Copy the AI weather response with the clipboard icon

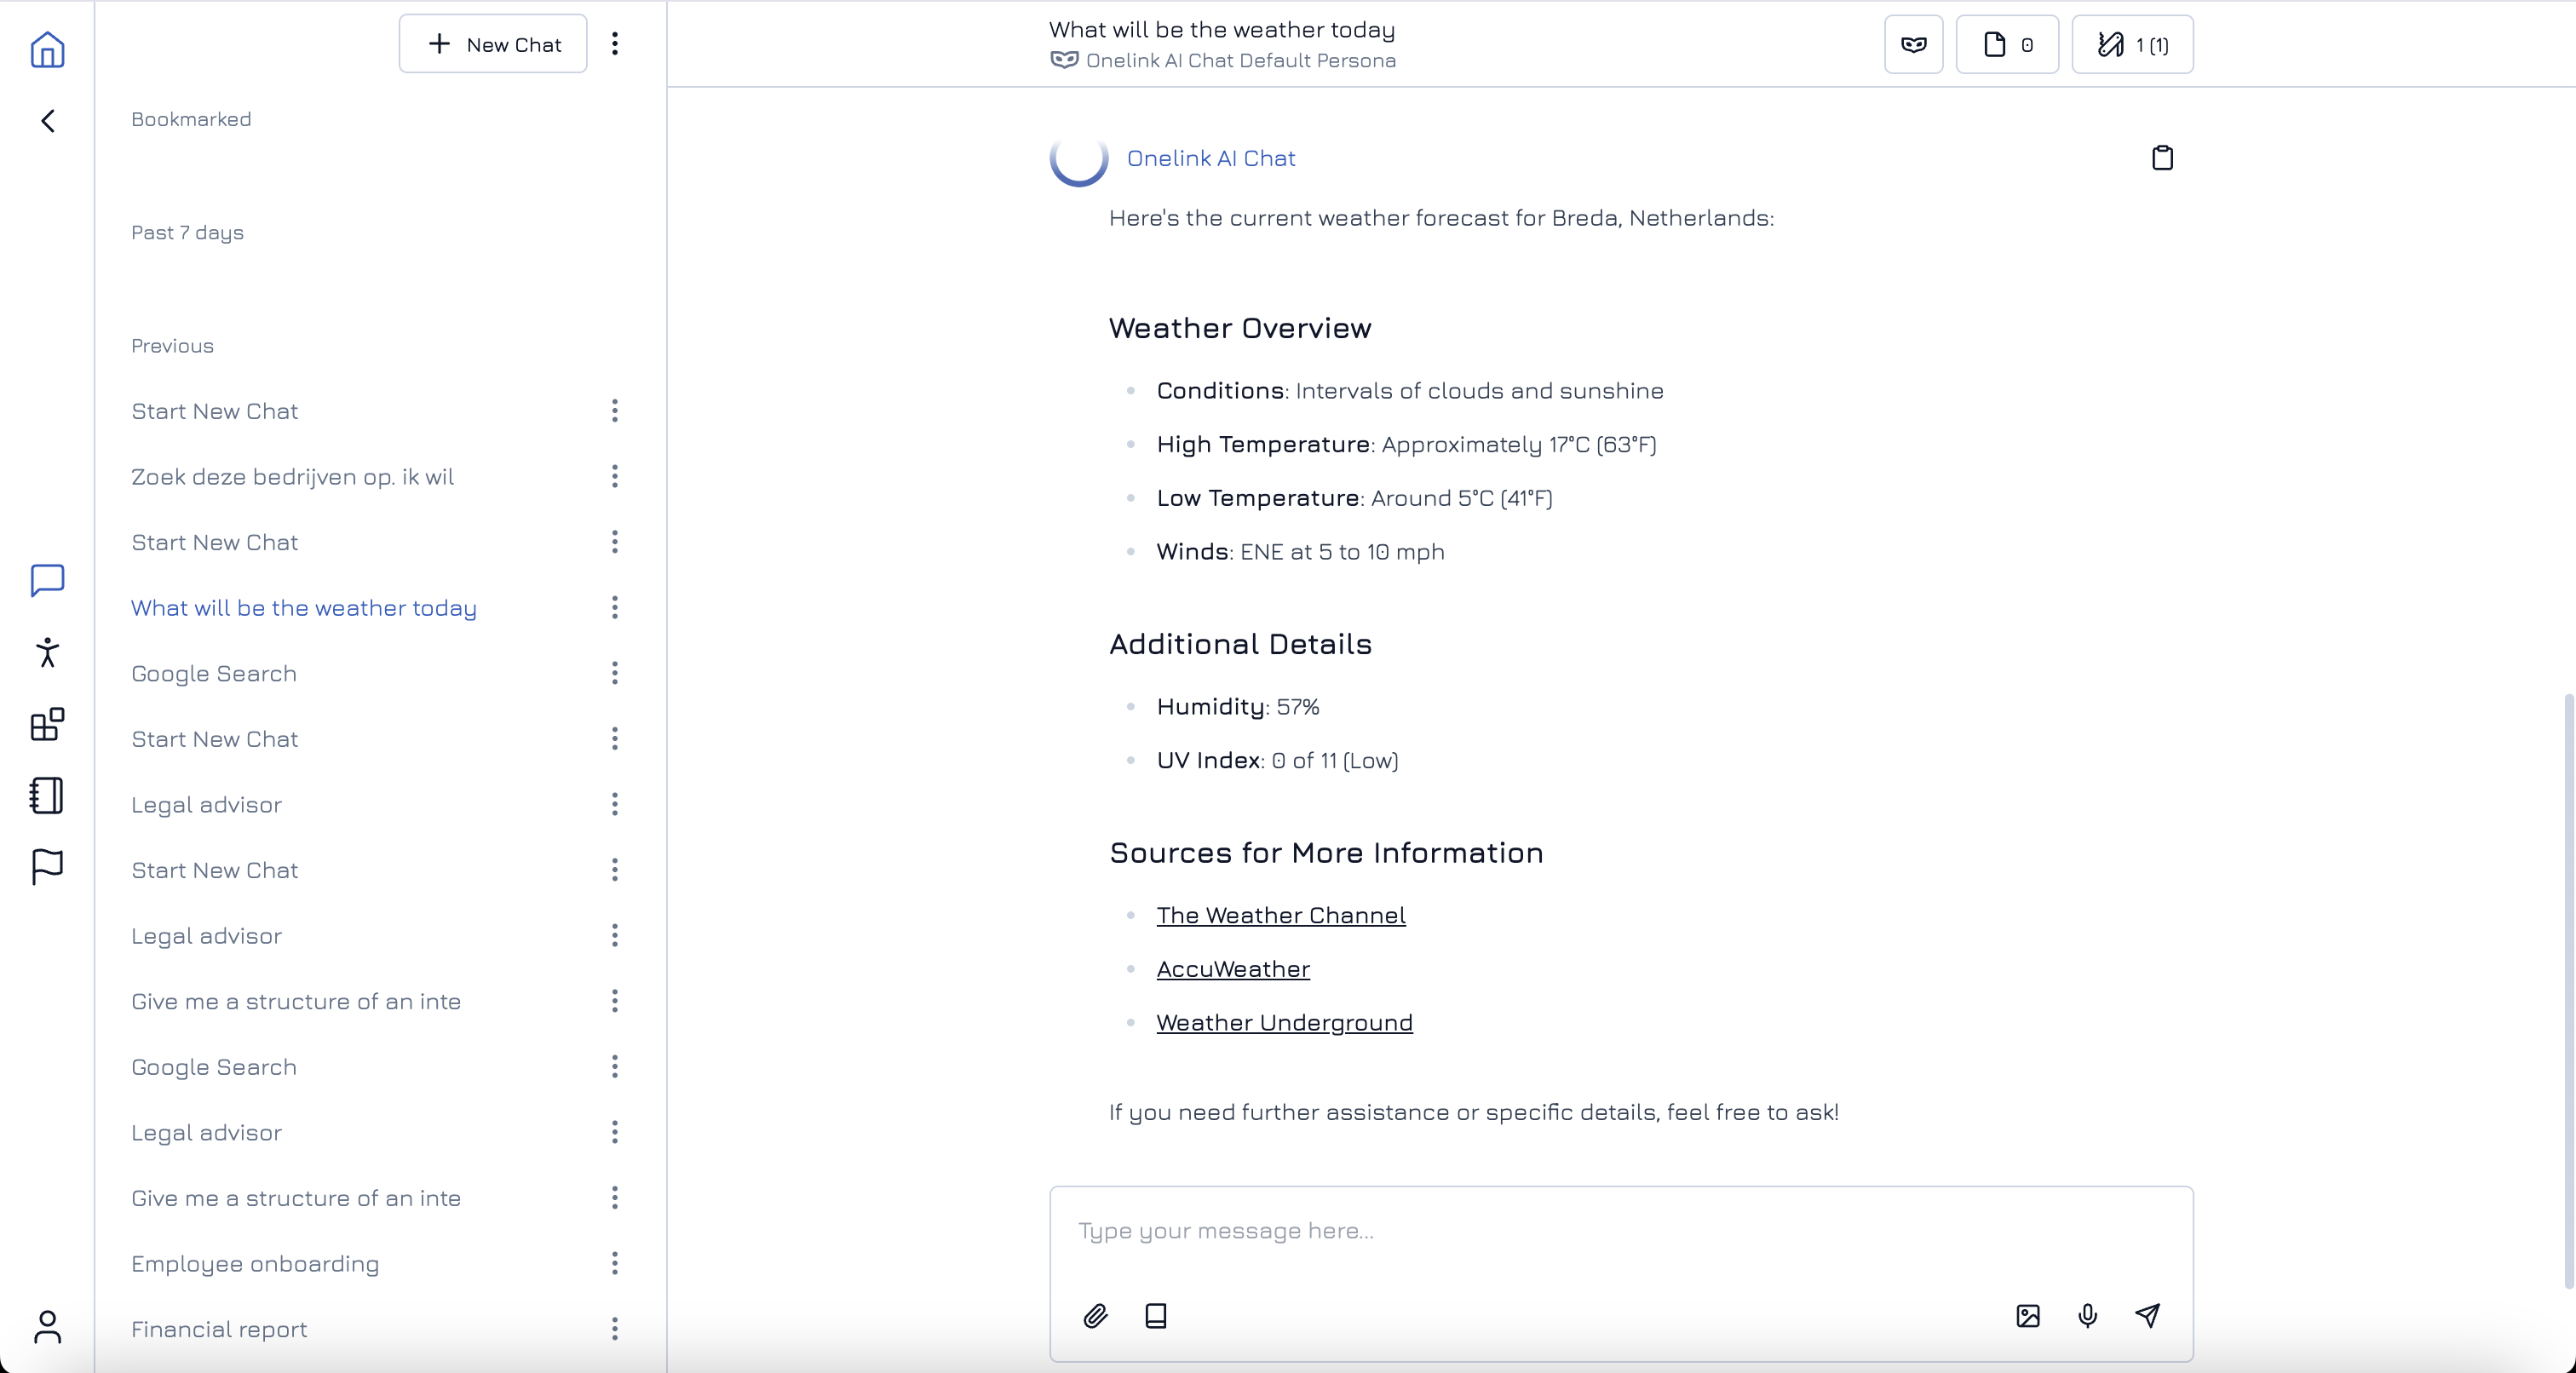2162,158
